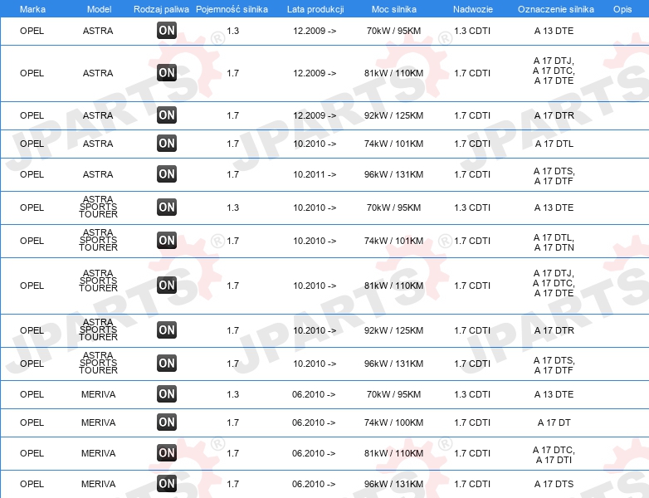The width and height of the screenshot is (649, 498).
Task: Click the Marka column header
Action: click(32, 9)
